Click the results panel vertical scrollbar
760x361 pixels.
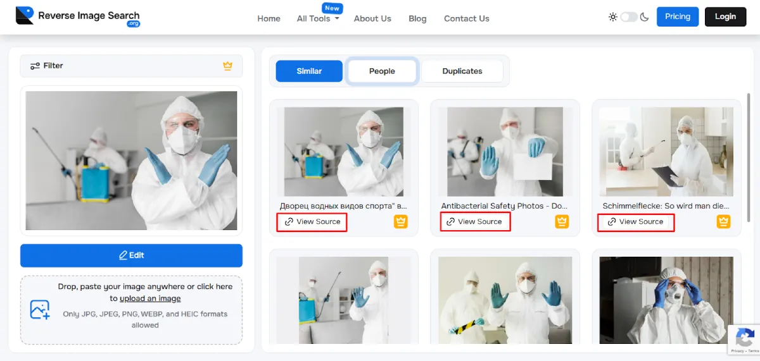click(749, 158)
